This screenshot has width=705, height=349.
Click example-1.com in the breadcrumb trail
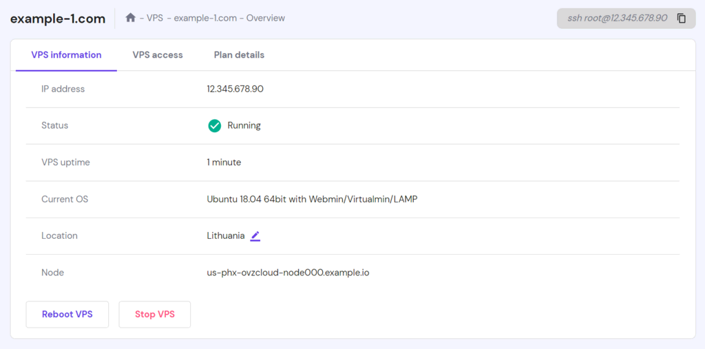click(205, 19)
